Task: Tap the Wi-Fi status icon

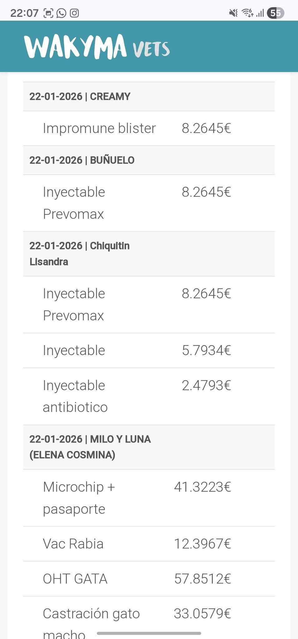Action: (248, 13)
